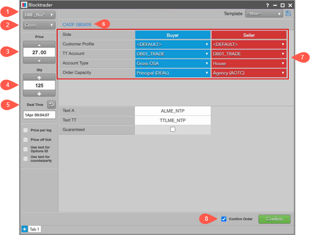Decrease price with the down arrow

[x=39, y=60]
